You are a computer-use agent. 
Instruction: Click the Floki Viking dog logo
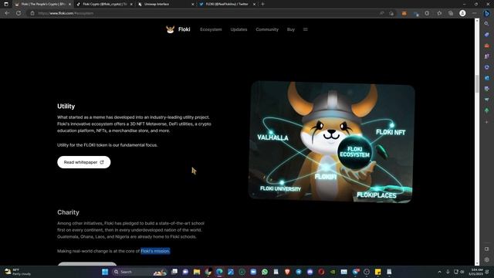tap(170, 29)
